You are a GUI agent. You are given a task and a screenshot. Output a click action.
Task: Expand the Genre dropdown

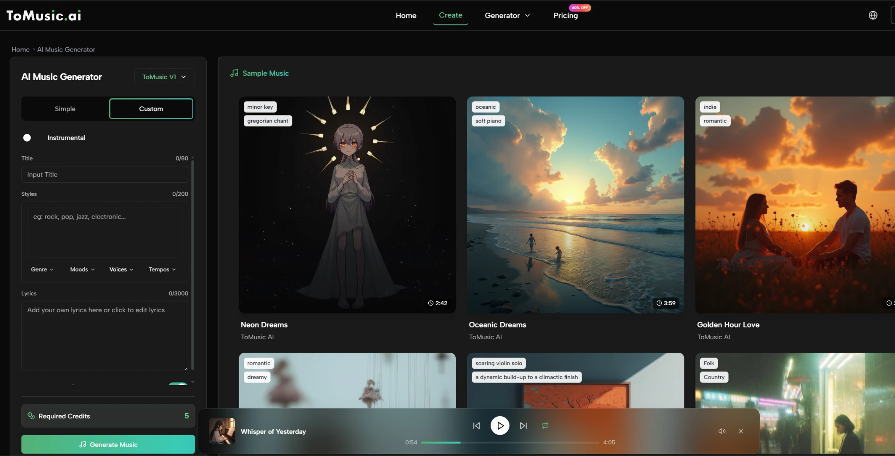click(x=42, y=269)
